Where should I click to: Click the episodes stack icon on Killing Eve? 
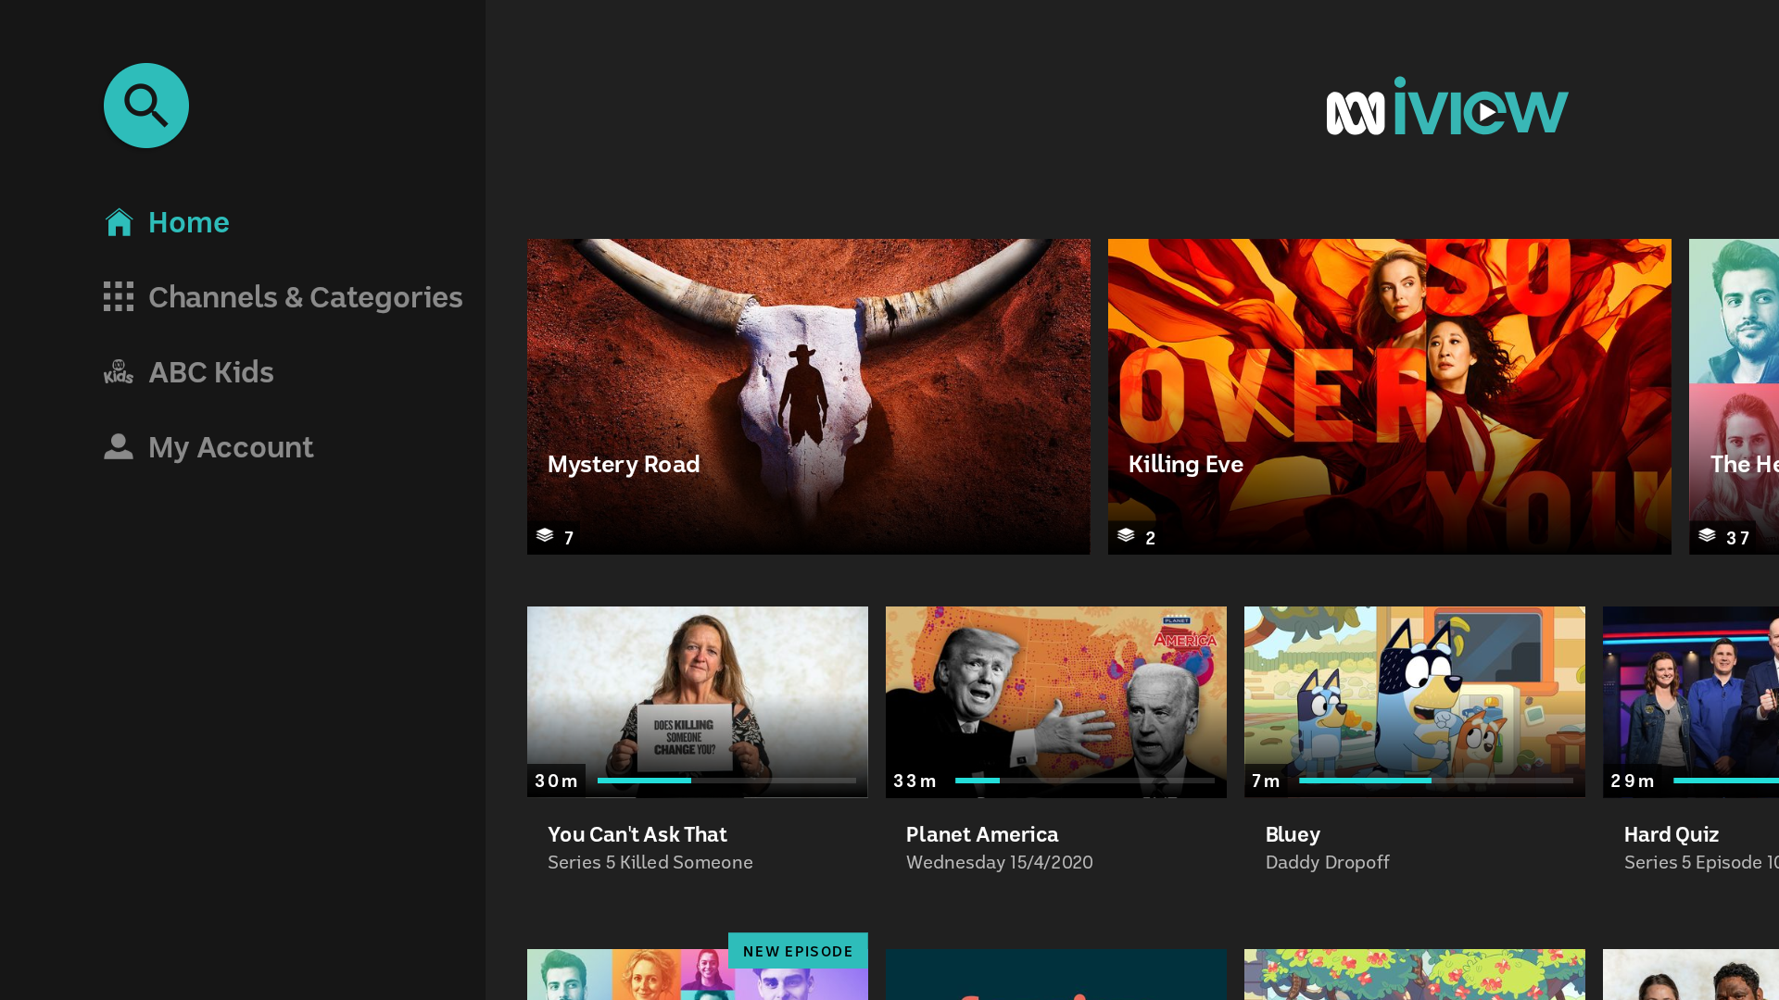(x=1127, y=536)
